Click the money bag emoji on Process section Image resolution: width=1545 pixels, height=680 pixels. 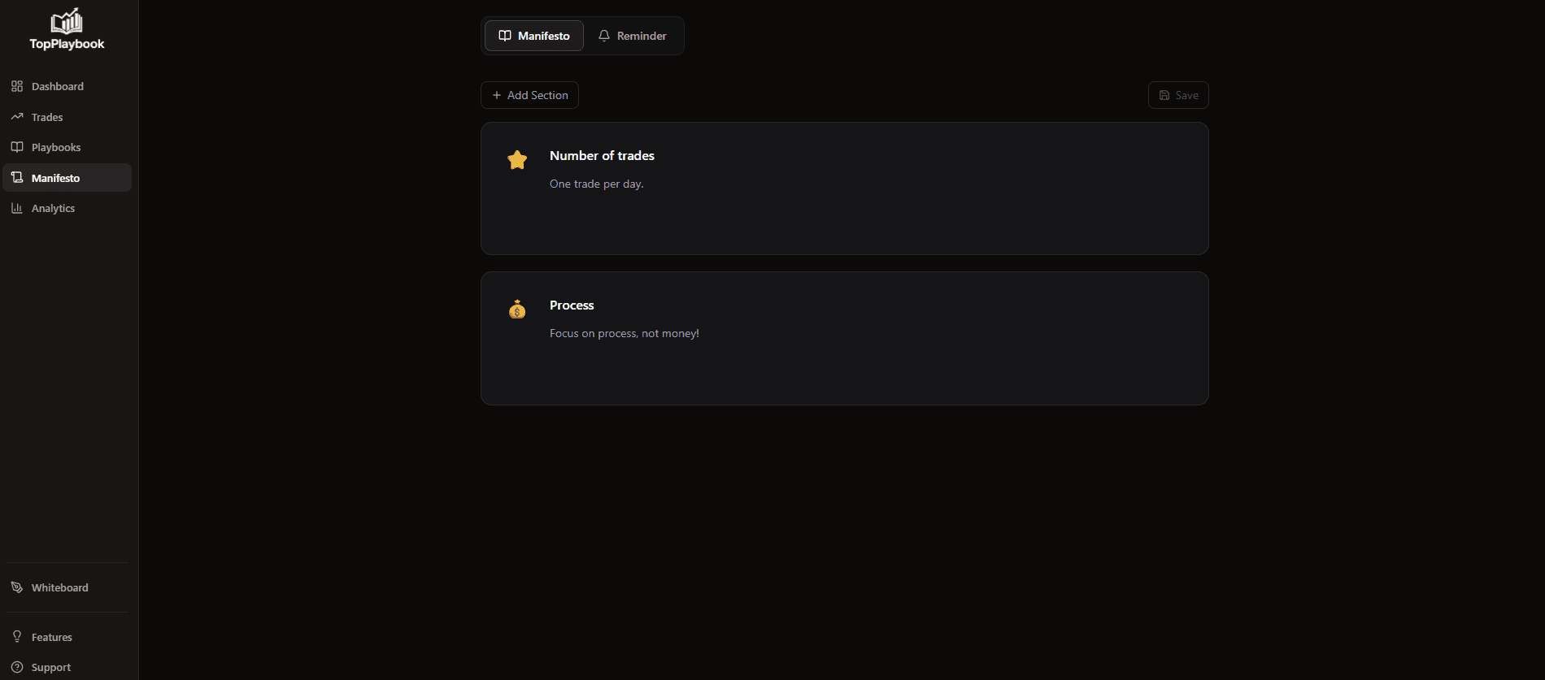pos(517,309)
